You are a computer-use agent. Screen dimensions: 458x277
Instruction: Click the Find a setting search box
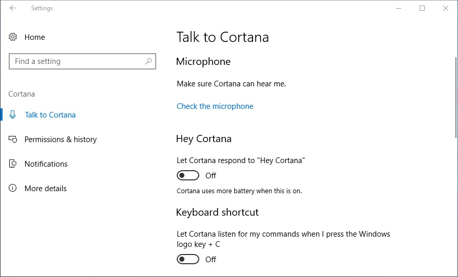point(82,61)
